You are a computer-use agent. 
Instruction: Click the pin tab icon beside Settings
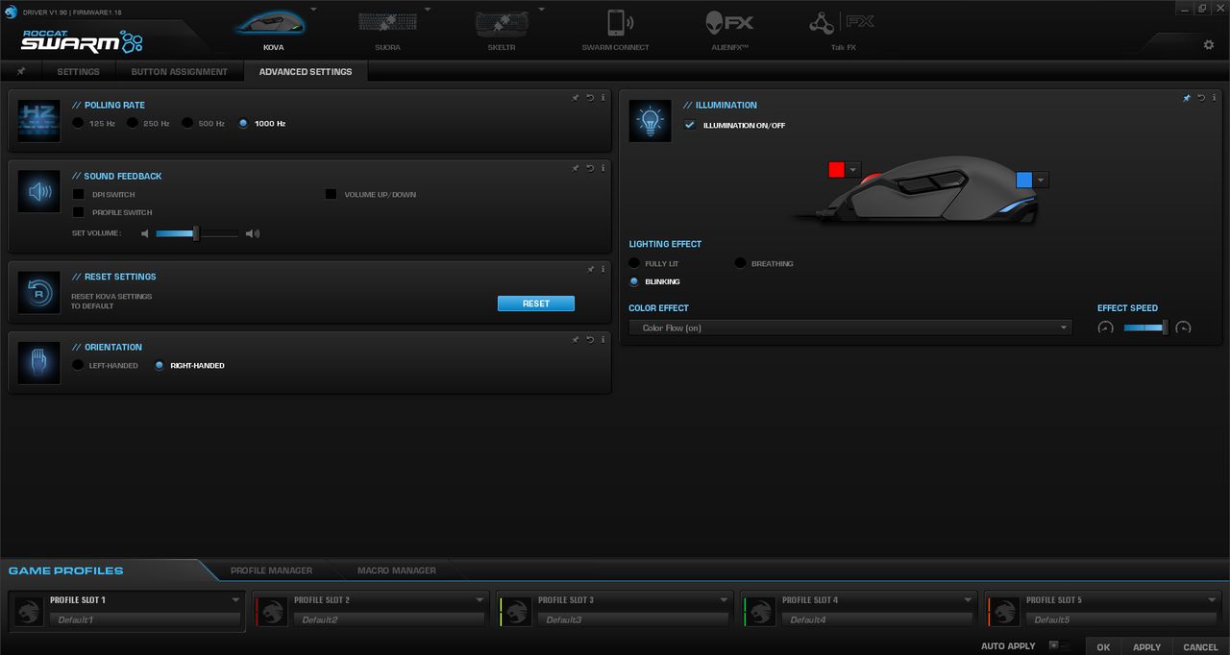click(x=21, y=71)
